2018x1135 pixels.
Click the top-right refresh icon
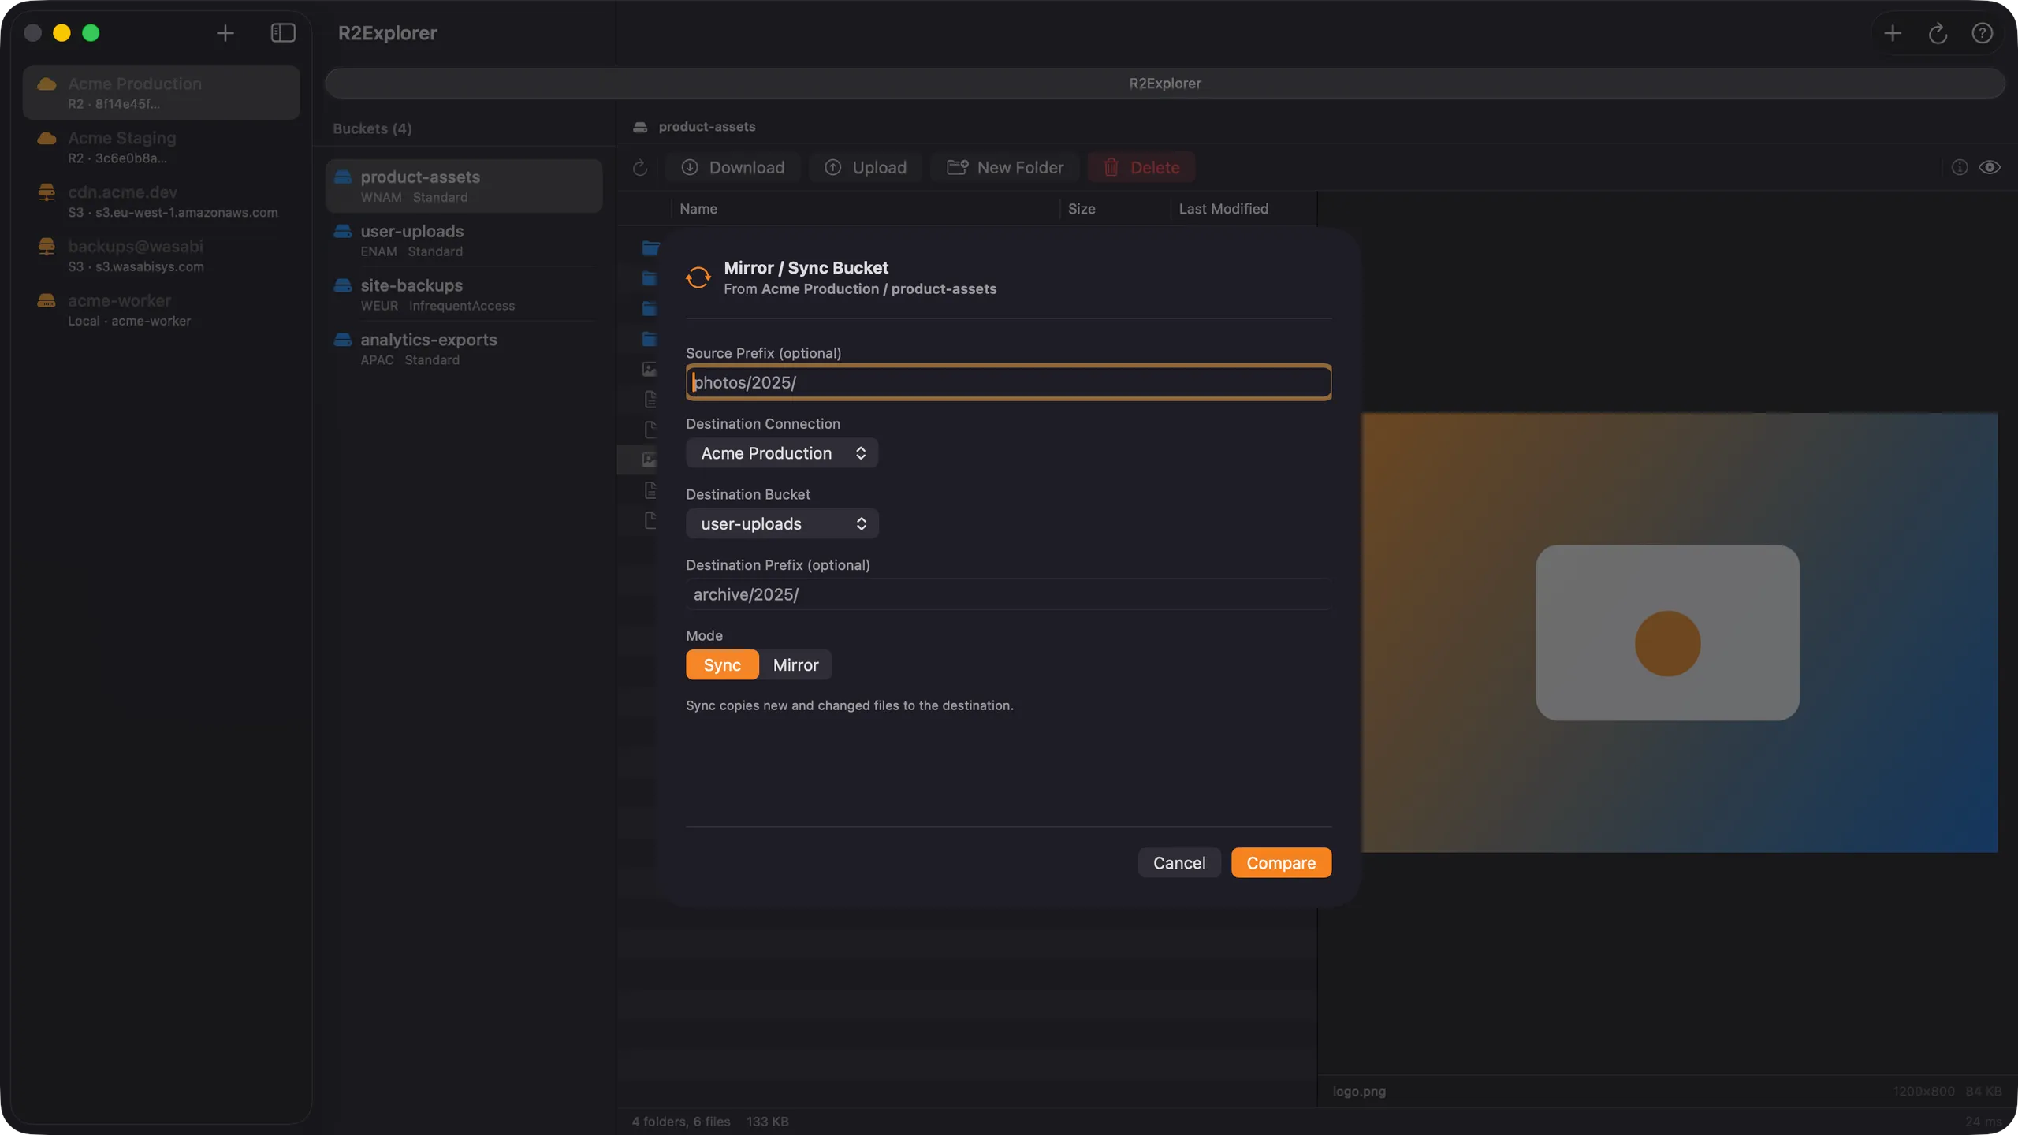(1938, 33)
